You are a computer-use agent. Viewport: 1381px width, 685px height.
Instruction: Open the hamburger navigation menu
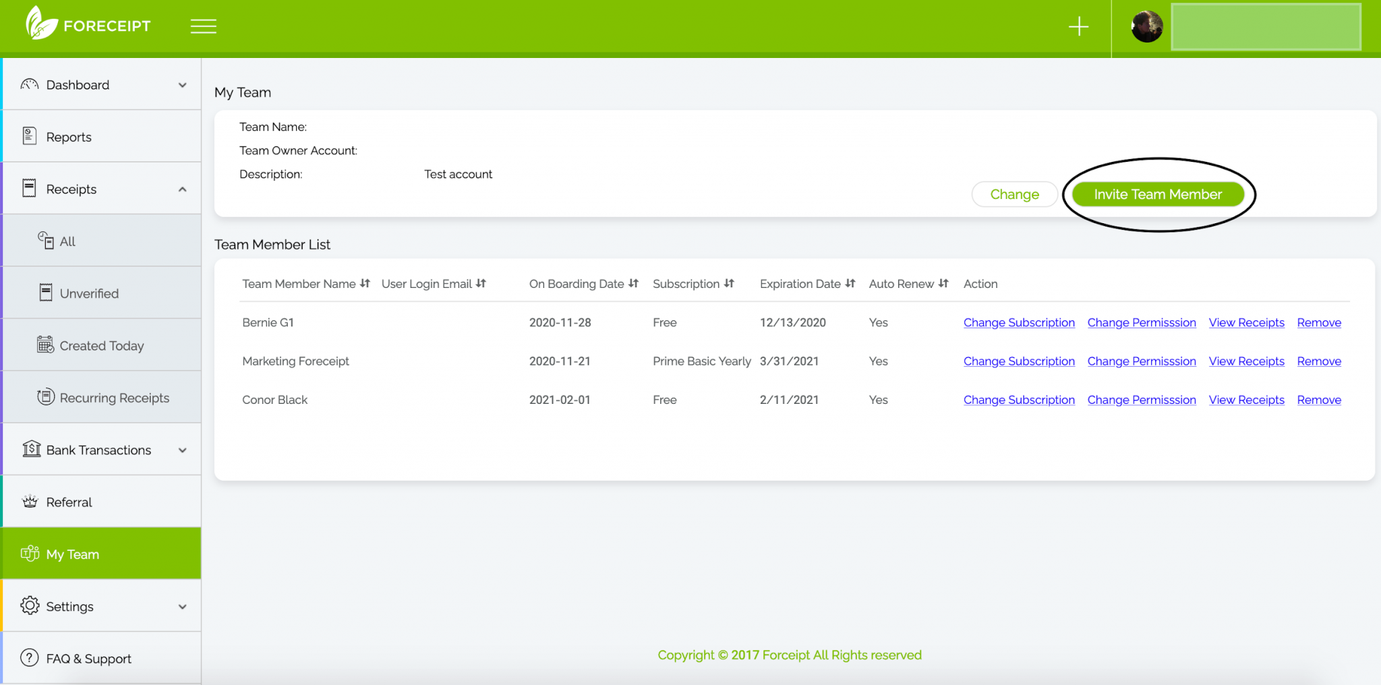point(204,26)
